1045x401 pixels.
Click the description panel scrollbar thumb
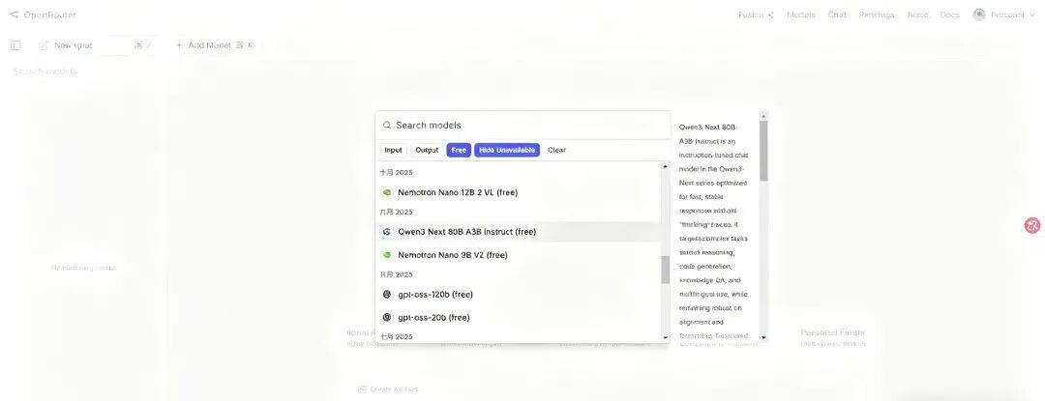[x=763, y=151]
